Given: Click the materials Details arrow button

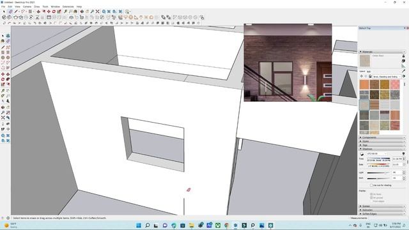Looking at the screenshot, I should [x=403, y=77].
